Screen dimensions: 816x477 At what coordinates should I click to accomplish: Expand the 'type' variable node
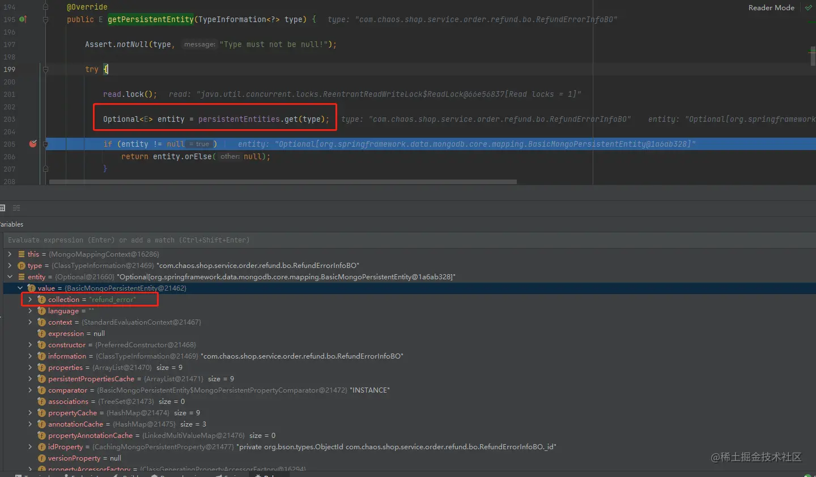tap(10, 266)
